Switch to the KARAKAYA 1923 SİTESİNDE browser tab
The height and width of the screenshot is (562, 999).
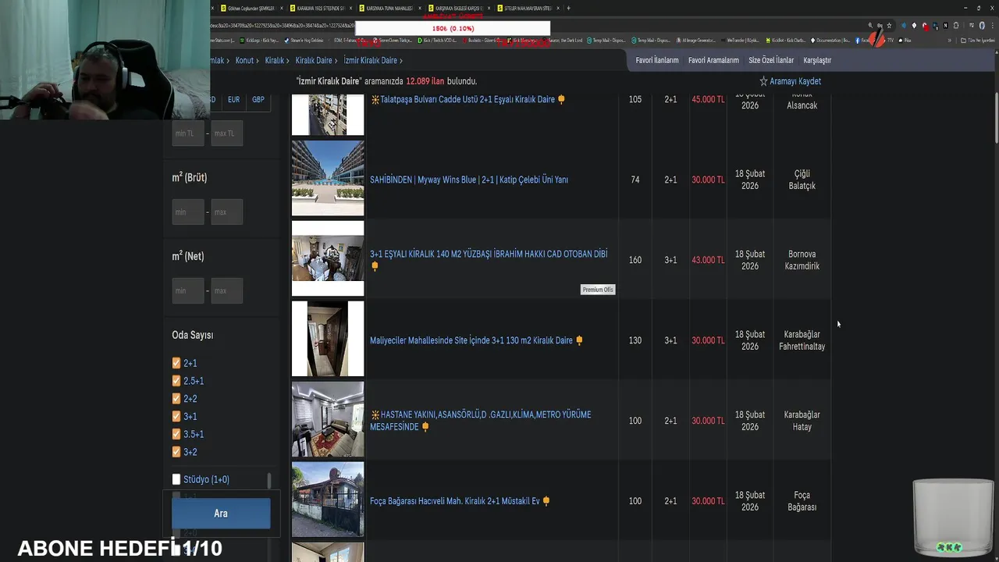(x=320, y=8)
